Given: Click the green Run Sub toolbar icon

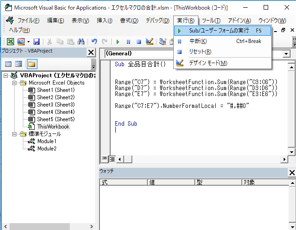Looking at the screenshot, I should (118, 42).
